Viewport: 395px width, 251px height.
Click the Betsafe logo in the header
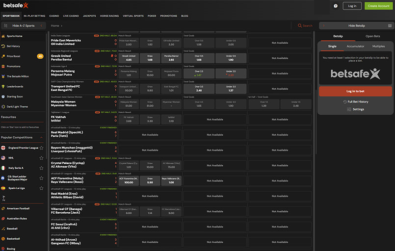point(16,5)
